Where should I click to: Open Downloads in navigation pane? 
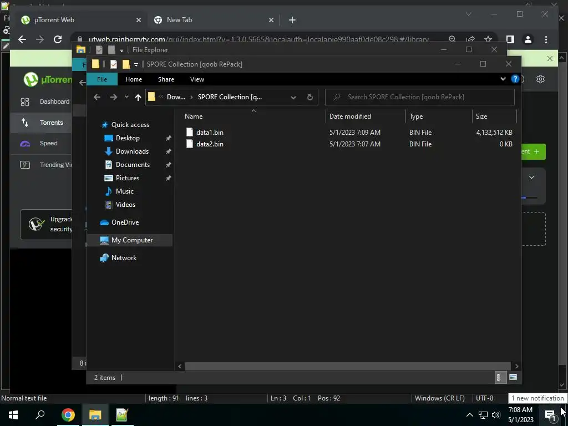pyautogui.click(x=132, y=151)
